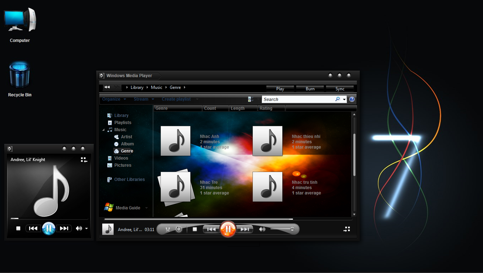
Task: Skip to next track in main player
Action: pos(245,229)
